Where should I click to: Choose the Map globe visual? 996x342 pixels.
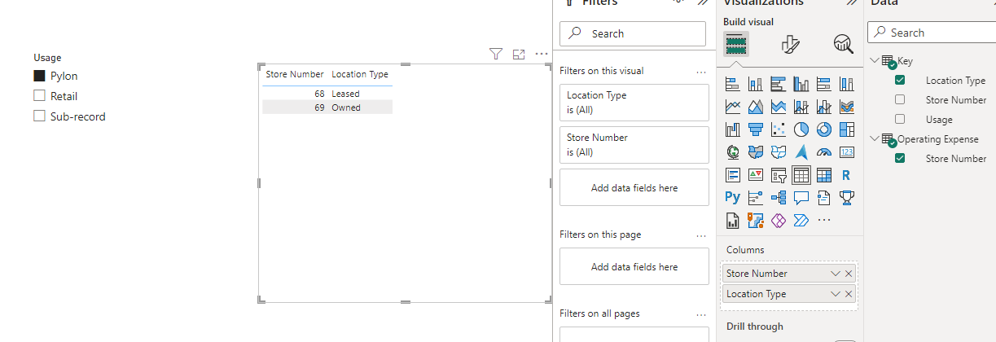pyautogui.click(x=732, y=152)
